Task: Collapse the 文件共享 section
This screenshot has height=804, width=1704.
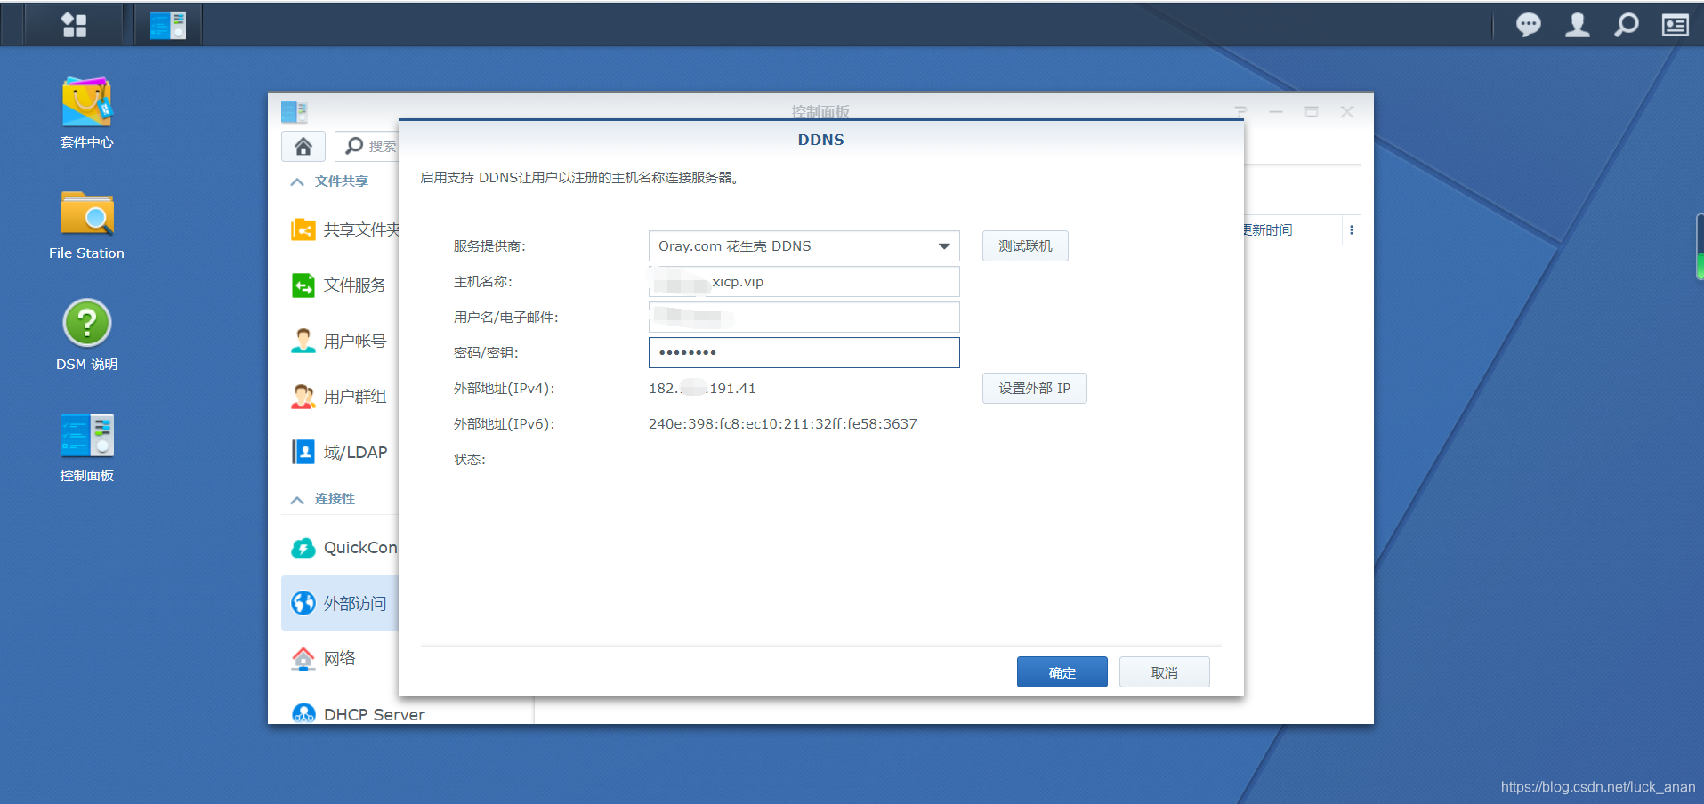Action: pos(297,181)
